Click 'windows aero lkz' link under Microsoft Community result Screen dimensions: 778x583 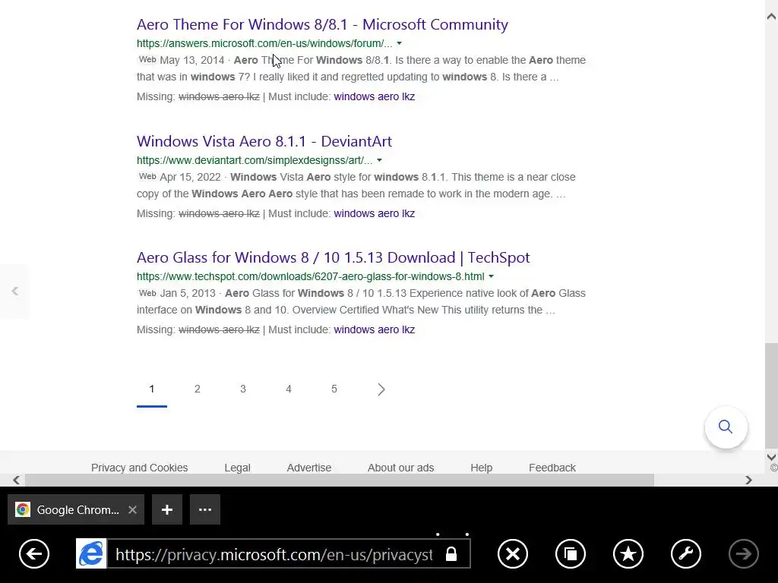pyautogui.click(x=374, y=96)
